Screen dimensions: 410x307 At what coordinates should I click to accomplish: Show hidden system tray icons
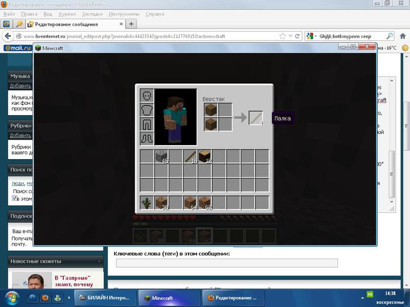coord(363,298)
